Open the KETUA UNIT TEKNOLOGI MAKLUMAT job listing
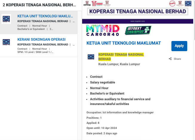The height and width of the screenshot is (140, 195). (x=45, y=16)
